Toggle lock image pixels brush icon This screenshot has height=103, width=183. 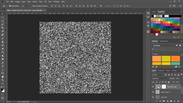[x=160, y=82]
